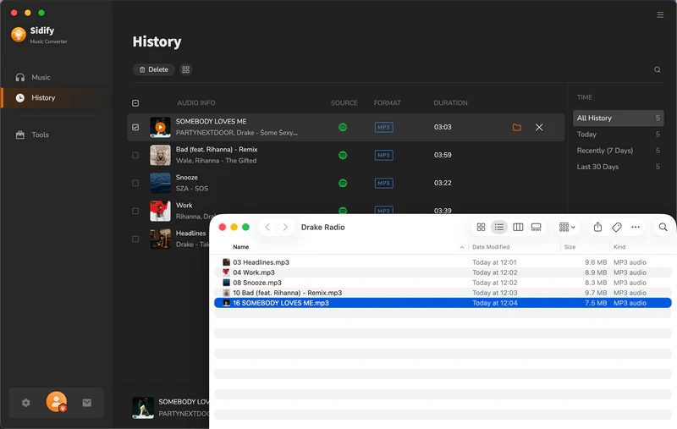The height and width of the screenshot is (429, 677).
Task: Filter history by Today
Action: coord(618,135)
